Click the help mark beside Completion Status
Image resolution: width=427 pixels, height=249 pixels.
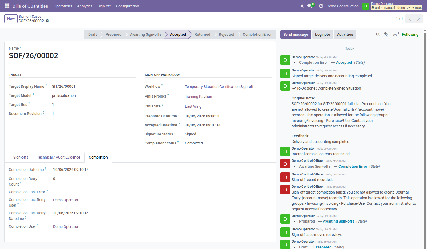[178, 142]
